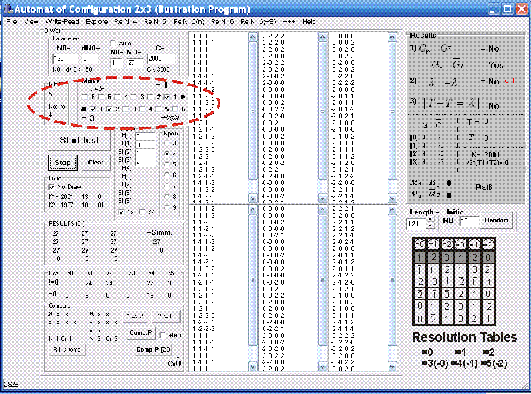Viewport: 531px width, 394px height.
Task: Open the Re N=5(n) menu
Action: point(189,22)
